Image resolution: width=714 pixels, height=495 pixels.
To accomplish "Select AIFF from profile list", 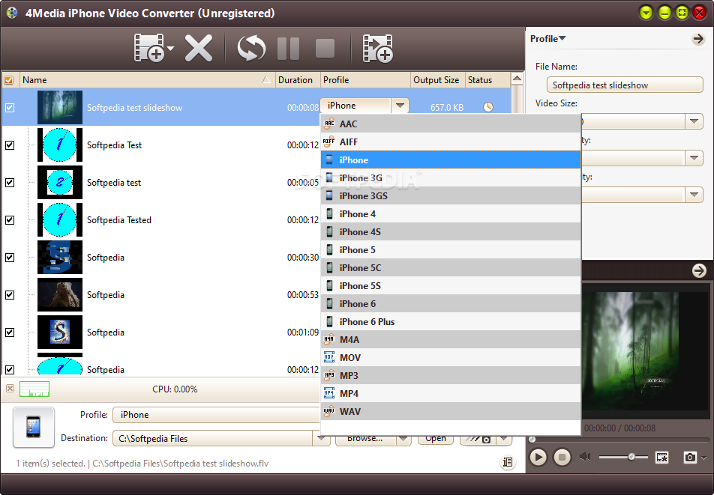I will [x=451, y=142].
